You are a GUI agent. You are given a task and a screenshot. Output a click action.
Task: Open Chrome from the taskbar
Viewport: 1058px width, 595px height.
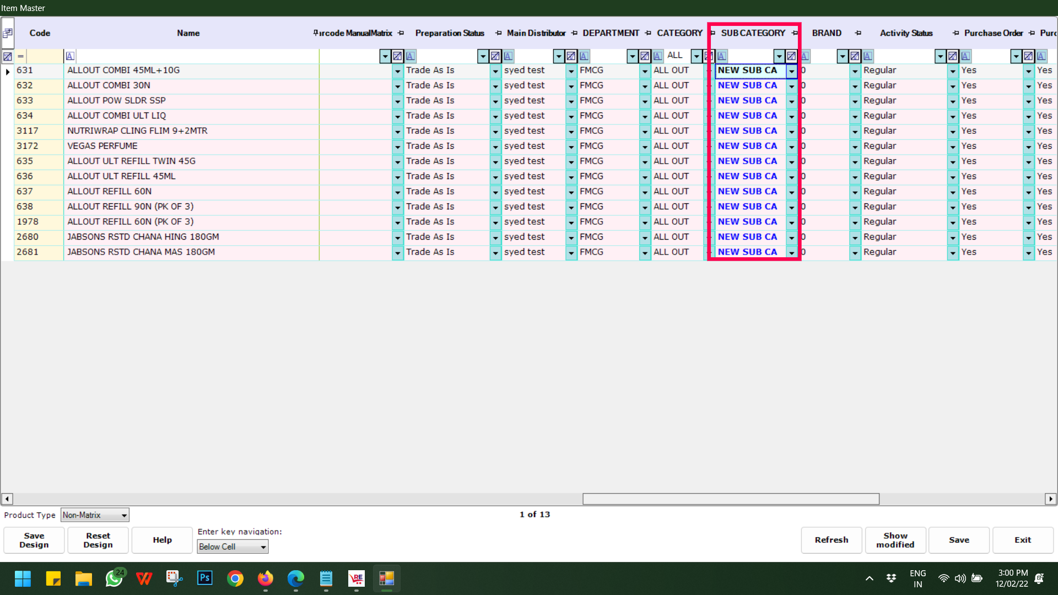click(235, 578)
